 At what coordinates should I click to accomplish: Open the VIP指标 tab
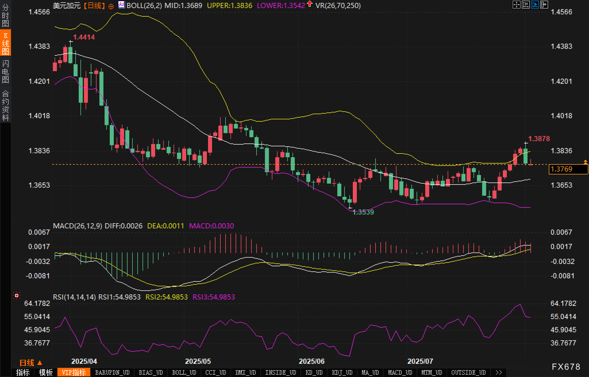click(x=74, y=372)
